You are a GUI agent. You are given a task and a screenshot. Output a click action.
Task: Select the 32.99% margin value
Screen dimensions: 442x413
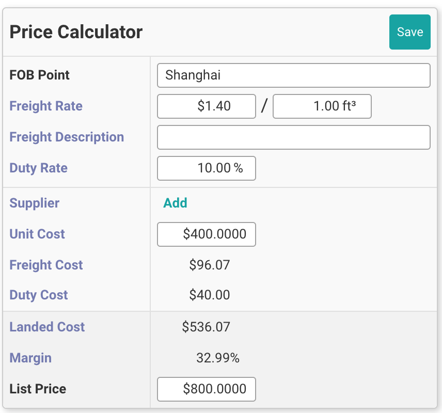217,358
